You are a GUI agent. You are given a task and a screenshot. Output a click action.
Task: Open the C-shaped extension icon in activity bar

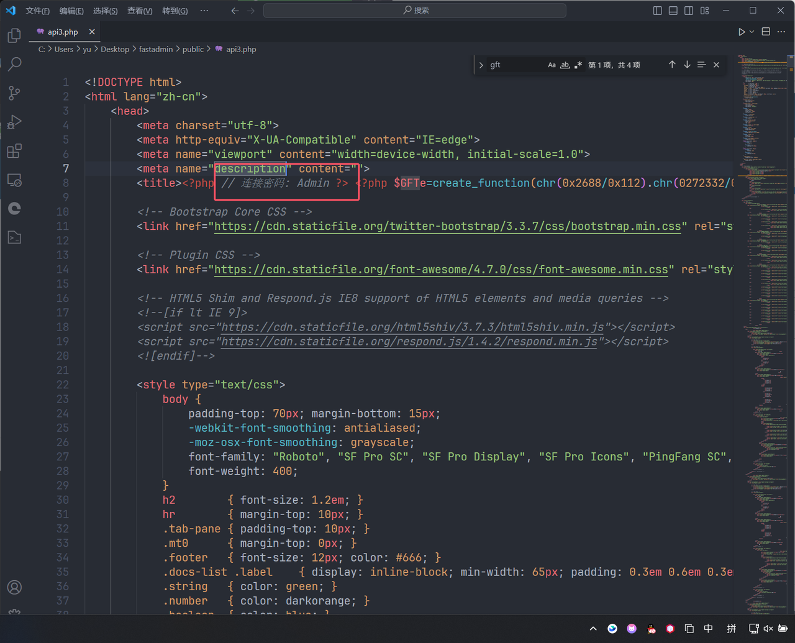(14, 209)
